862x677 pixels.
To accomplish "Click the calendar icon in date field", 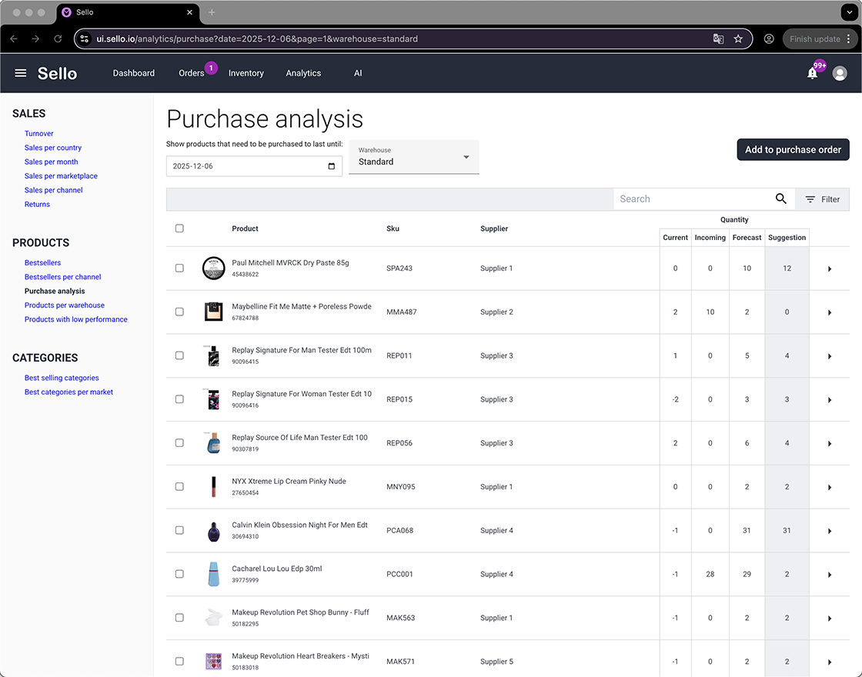I will point(332,166).
